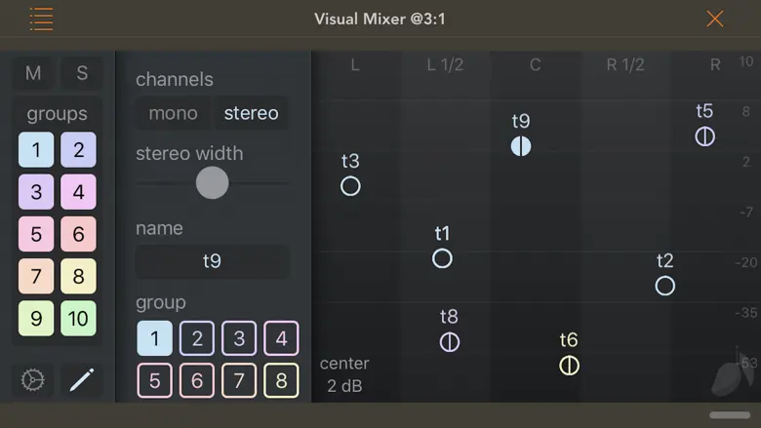Image resolution: width=761 pixels, height=428 pixels.
Task: Select the t3 channel marker
Action: 351,186
